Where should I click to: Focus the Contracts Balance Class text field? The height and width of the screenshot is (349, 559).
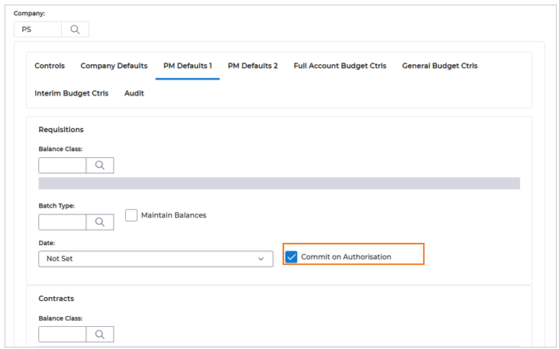click(x=62, y=334)
